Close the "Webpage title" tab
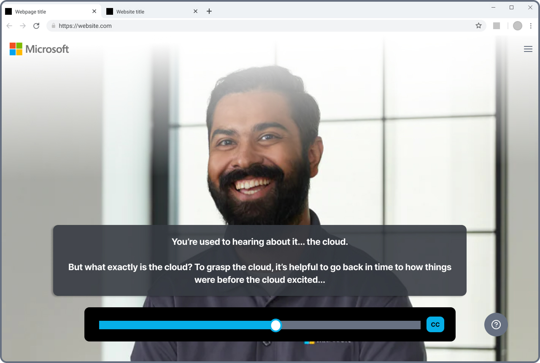This screenshot has height=363, width=540. (x=94, y=11)
